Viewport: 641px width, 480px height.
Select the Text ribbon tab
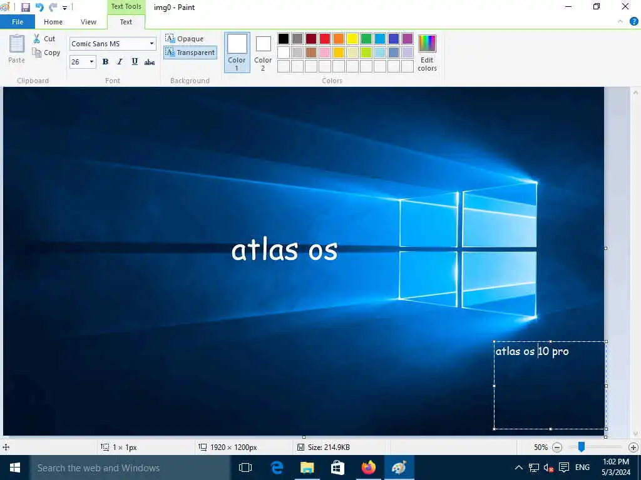click(x=126, y=22)
